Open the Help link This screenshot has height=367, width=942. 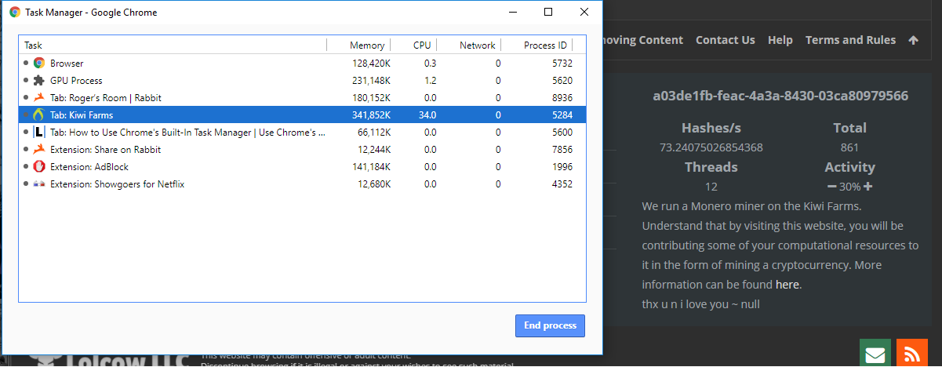coord(780,40)
